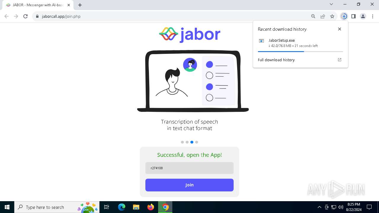Open the tab search dropdown chevron
Image resolution: width=379 pixels, height=213 pixels.
pos(331,4)
